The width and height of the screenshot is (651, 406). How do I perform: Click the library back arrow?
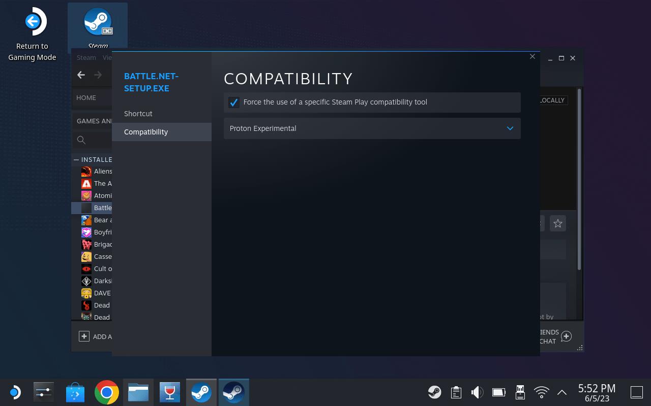[x=81, y=75]
